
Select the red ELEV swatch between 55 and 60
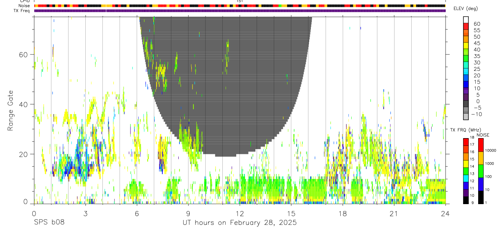click(x=466, y=27)
